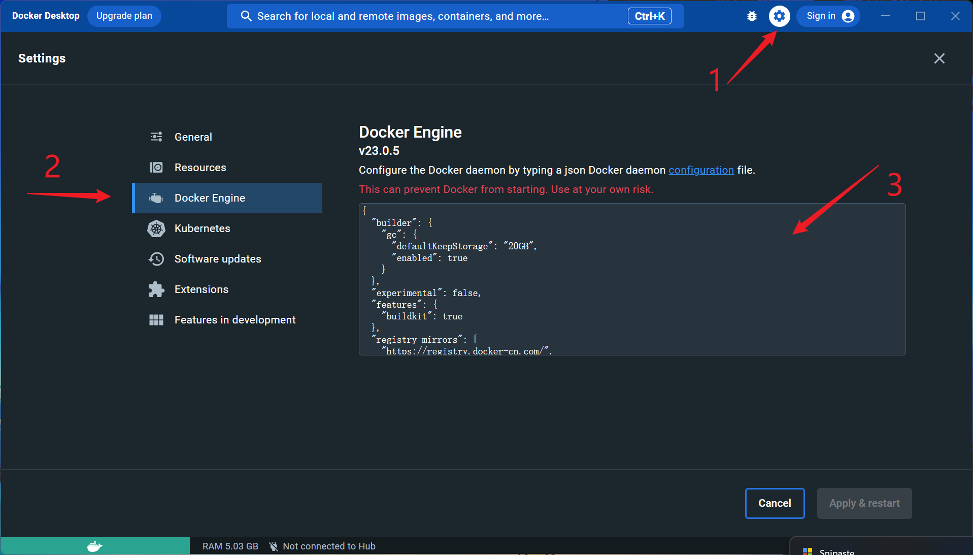The image size is (973, 555).
Task: Open the Software updates section
Action: [x=227, y=259]
